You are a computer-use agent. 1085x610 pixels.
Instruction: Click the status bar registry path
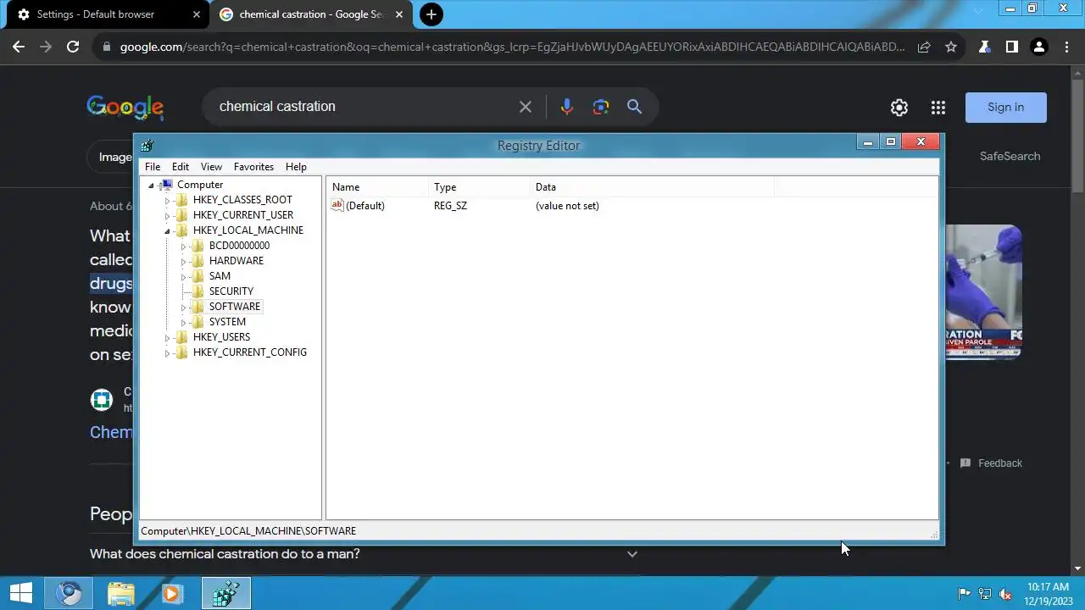(x=248, y=531)
